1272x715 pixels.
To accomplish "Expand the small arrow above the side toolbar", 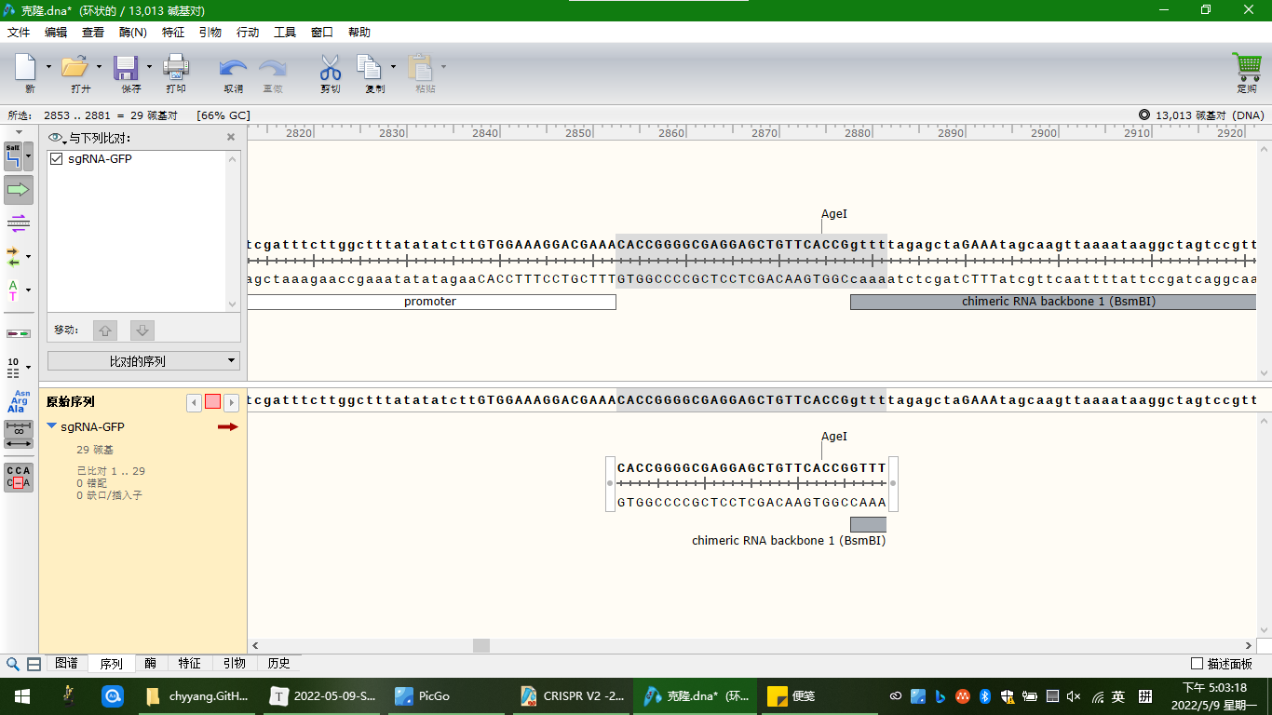I will [19, 133].
